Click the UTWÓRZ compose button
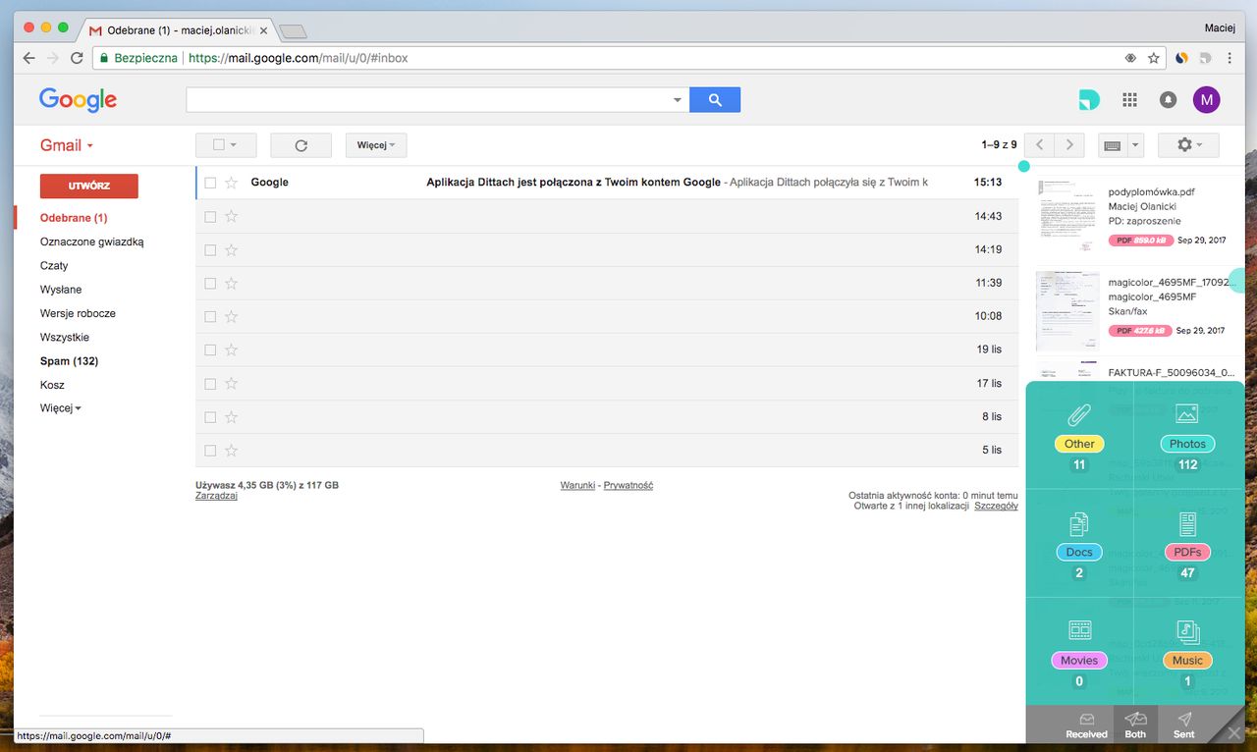1257x752 pixels. click(88, 186)
